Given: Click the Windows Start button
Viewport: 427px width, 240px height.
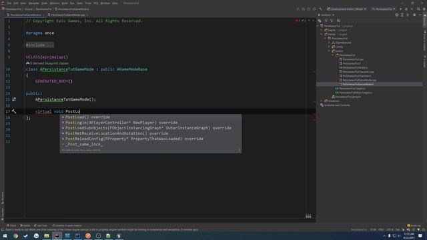Looking at the screenshot, I should [5, 235].
